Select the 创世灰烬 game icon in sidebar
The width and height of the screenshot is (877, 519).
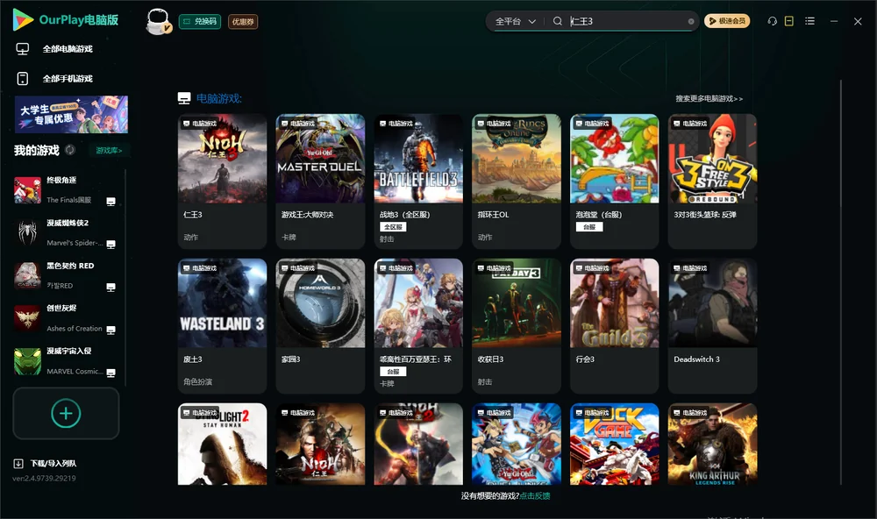(27, 318)
